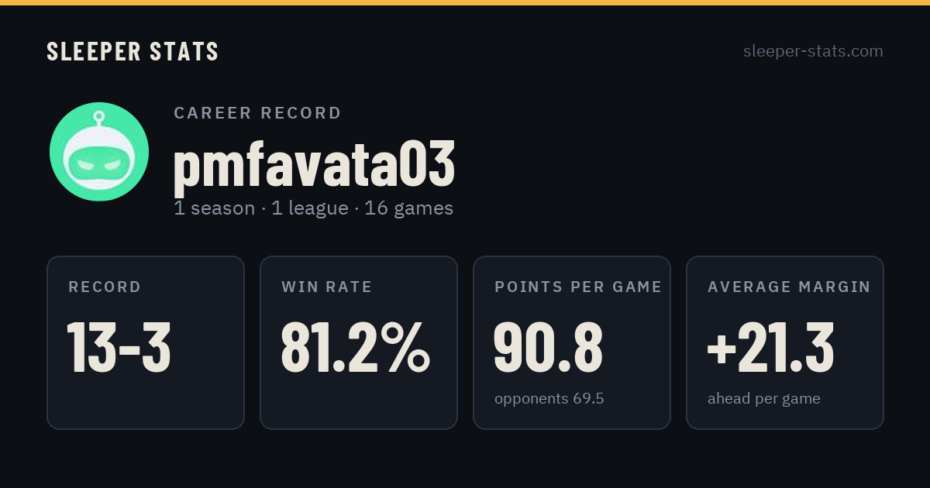Click the WIN RATE card label
This screenshot has height=488, width=930.
point(327,287)
